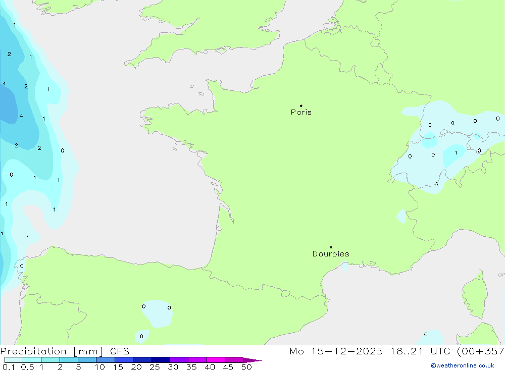This screenshot has height=370, width=505.
Task: Select the 40–45 mm magenta legend swatch
Action: pyautogui.click(x=216, y=360)
